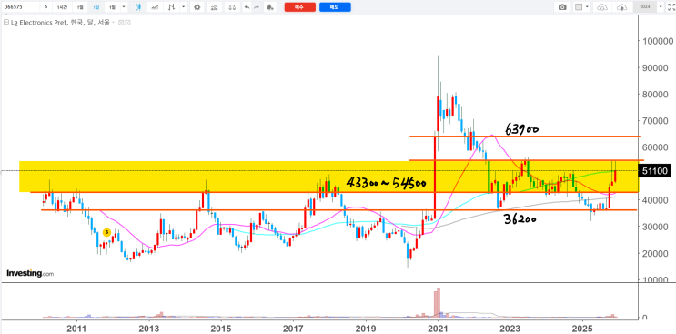Expand the time interval dropdown arrow
The width and height of the screenshot is (676, 334).
(x=124, y=7)
